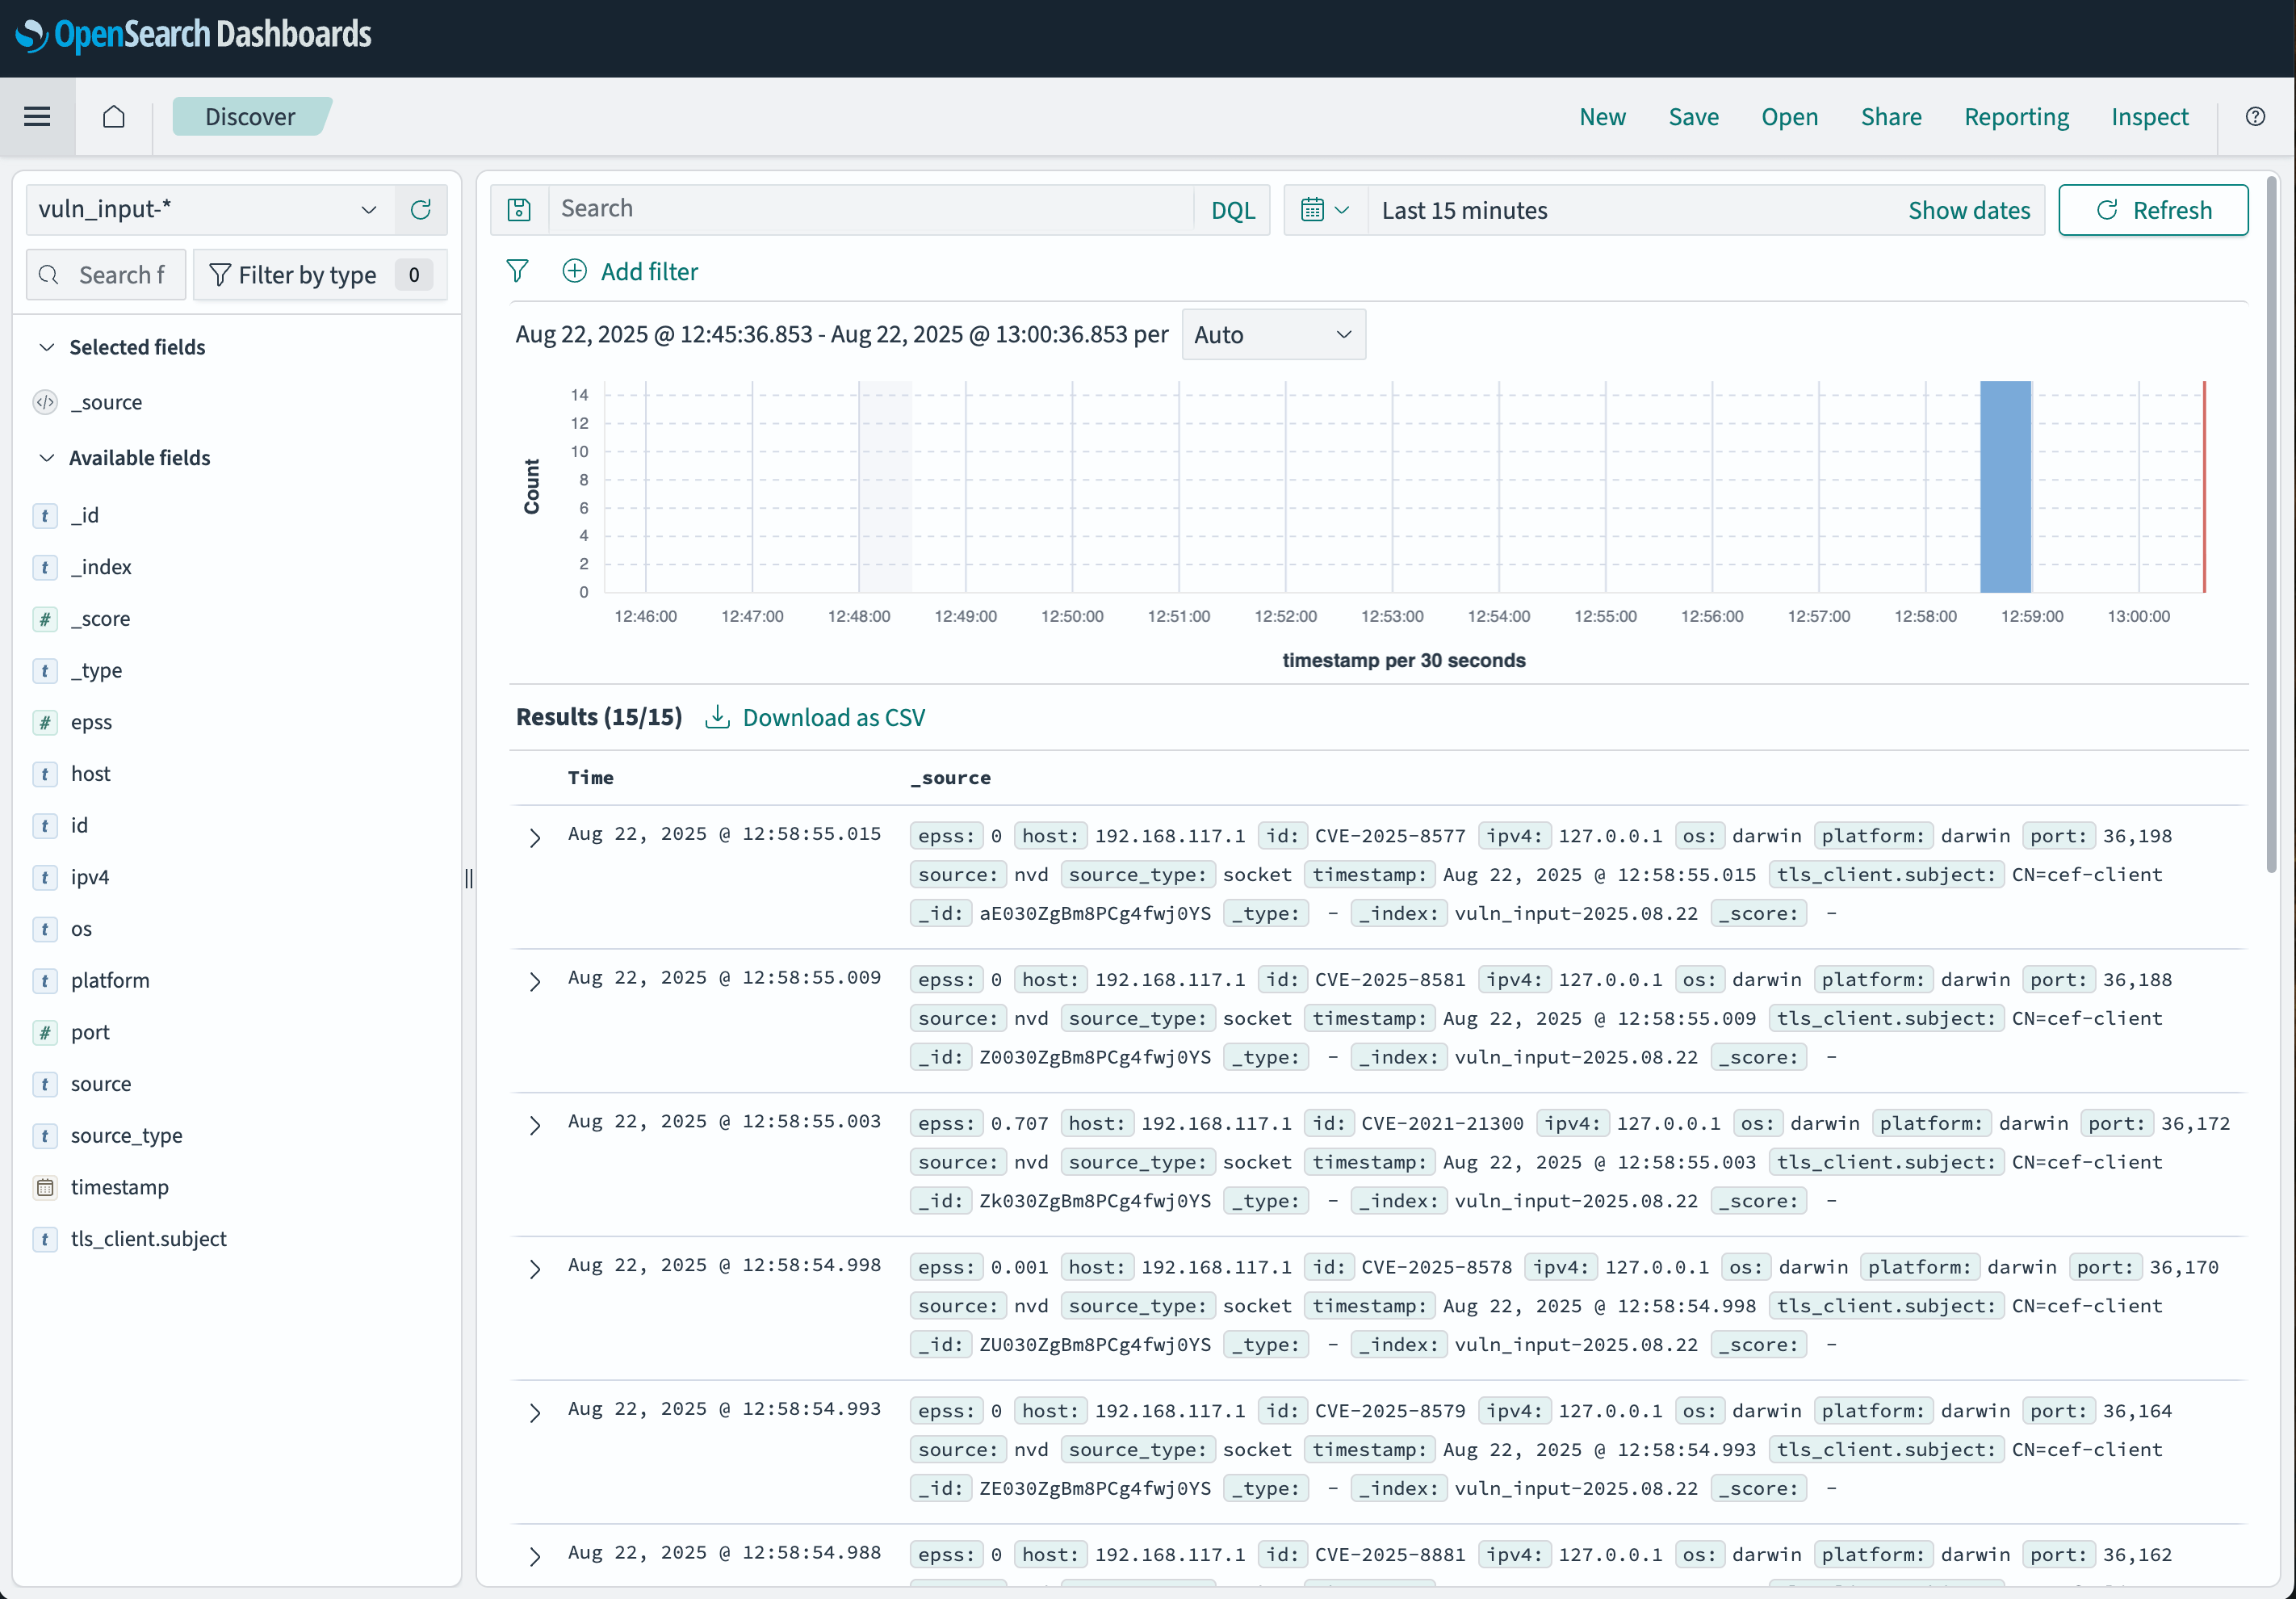Click the Download as CSV icon
Viewport: 2296px width, 1599px height.
717,717
